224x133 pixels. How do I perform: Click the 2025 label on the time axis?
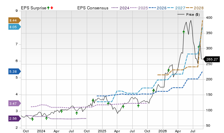coord(102,131)
